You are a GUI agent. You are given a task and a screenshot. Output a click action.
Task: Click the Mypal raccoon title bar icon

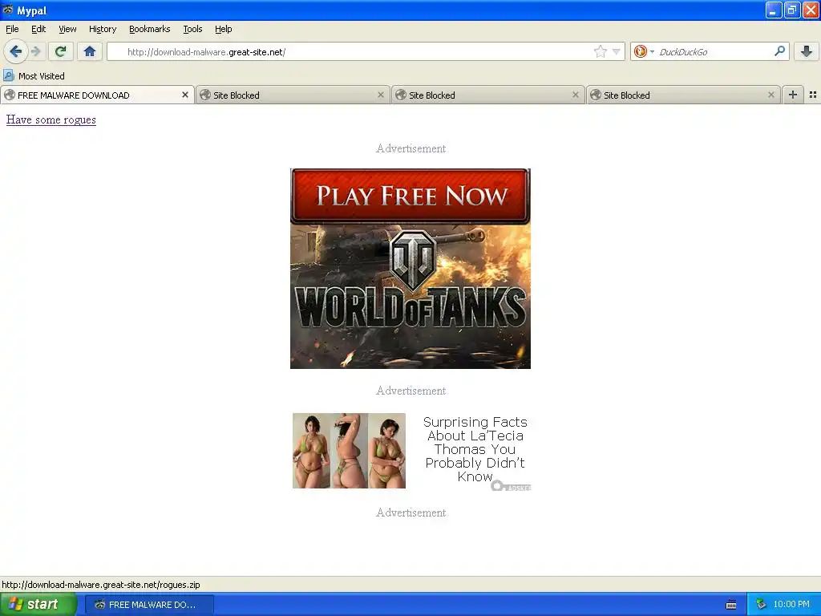[8, 10]
